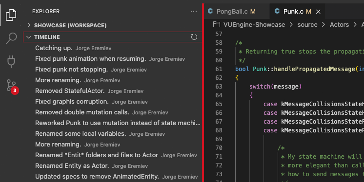Select 'More renaming.' above Removed StatefulActor

(x=113, y=80)
